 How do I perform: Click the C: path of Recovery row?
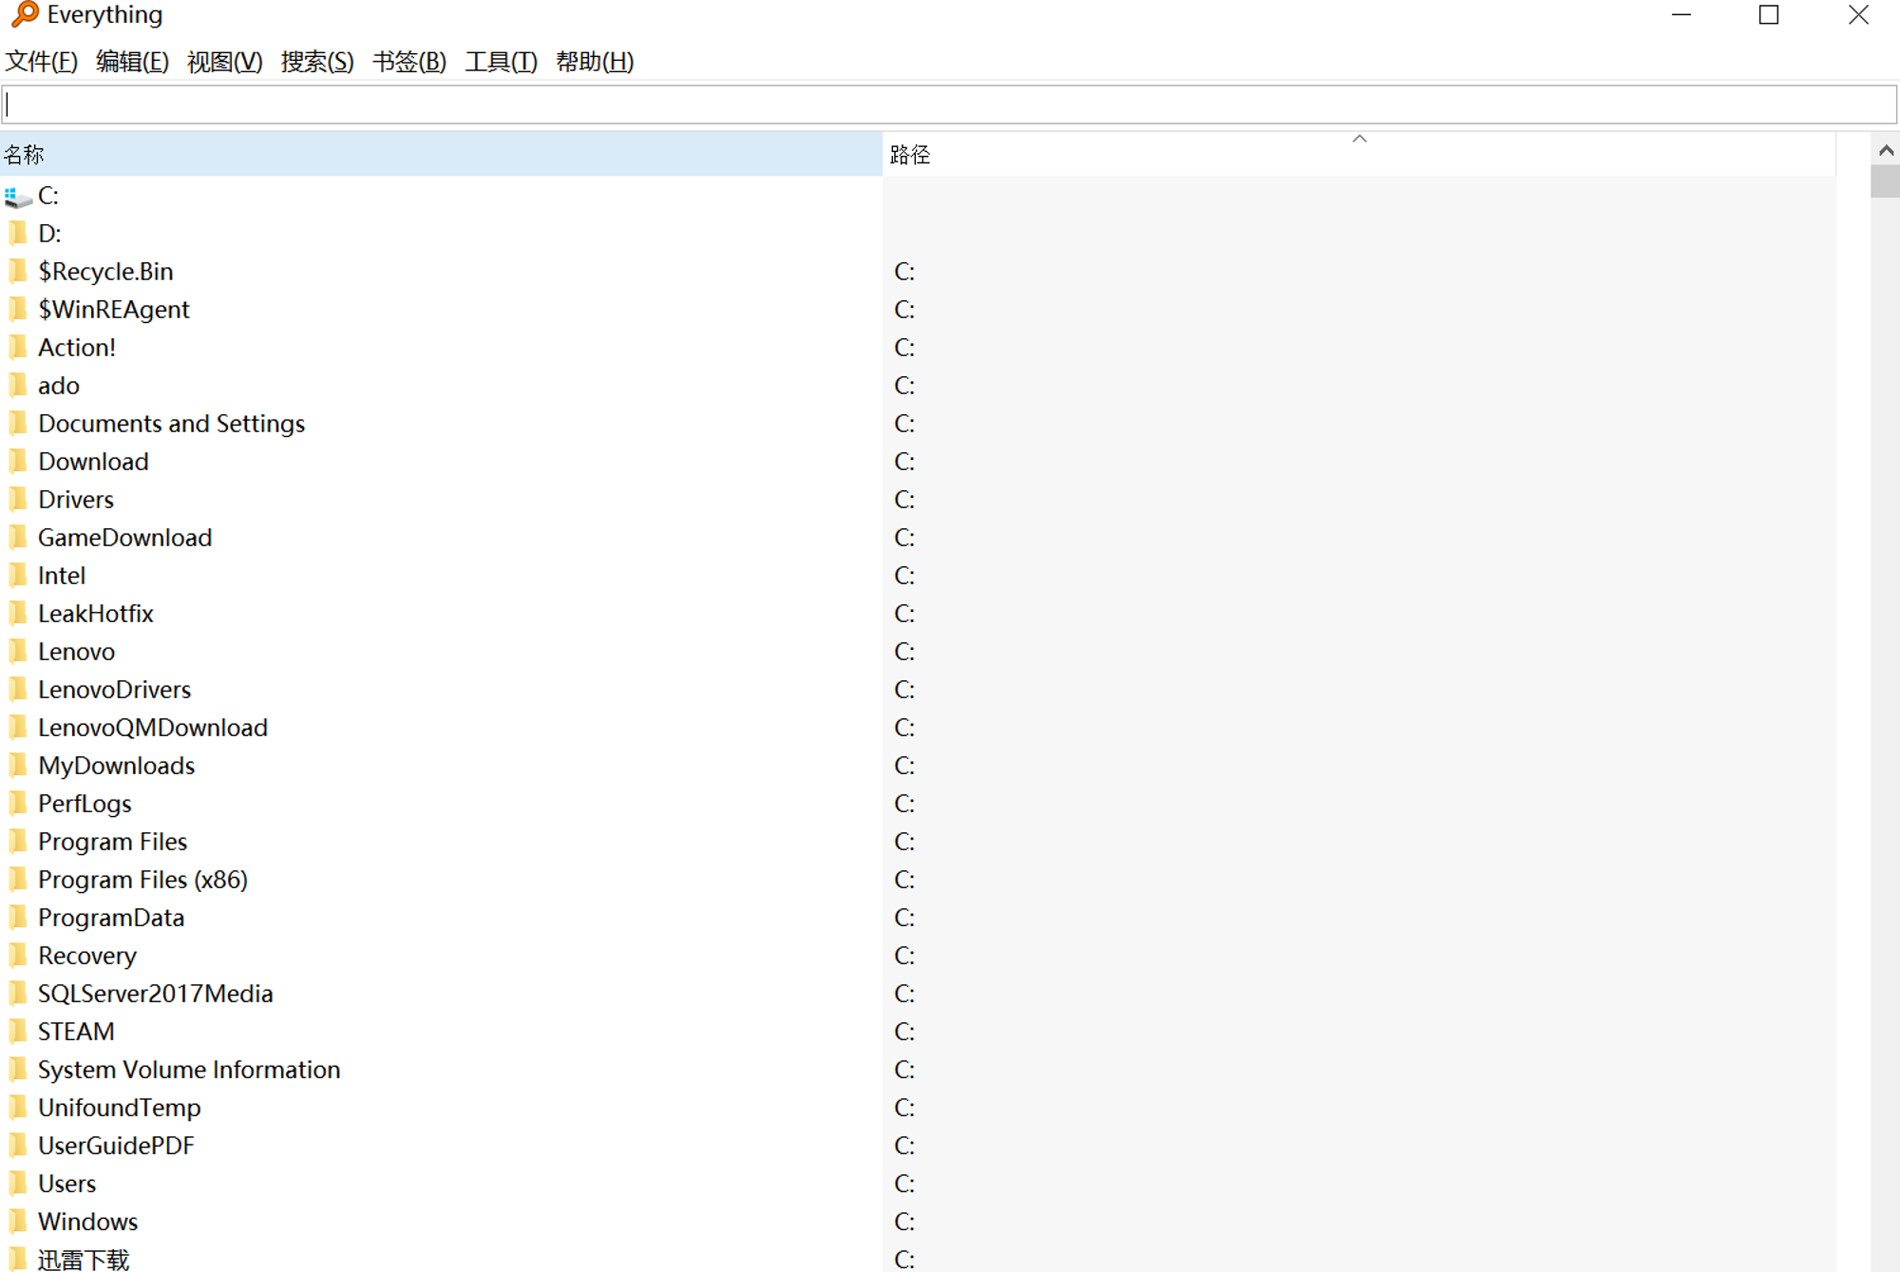pos(904,956)
